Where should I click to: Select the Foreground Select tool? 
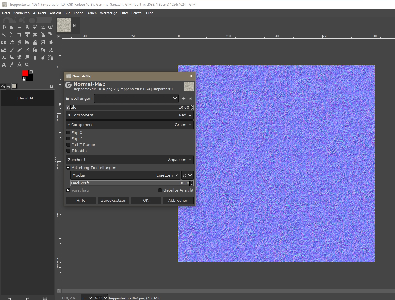point(51,27)
